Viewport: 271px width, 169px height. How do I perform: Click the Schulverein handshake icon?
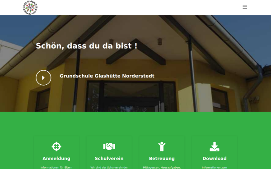click(109, 146)
